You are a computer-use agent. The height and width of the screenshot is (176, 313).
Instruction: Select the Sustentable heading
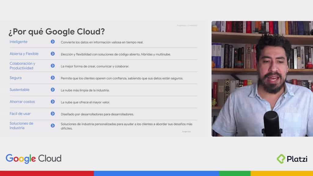click(20, 90)
